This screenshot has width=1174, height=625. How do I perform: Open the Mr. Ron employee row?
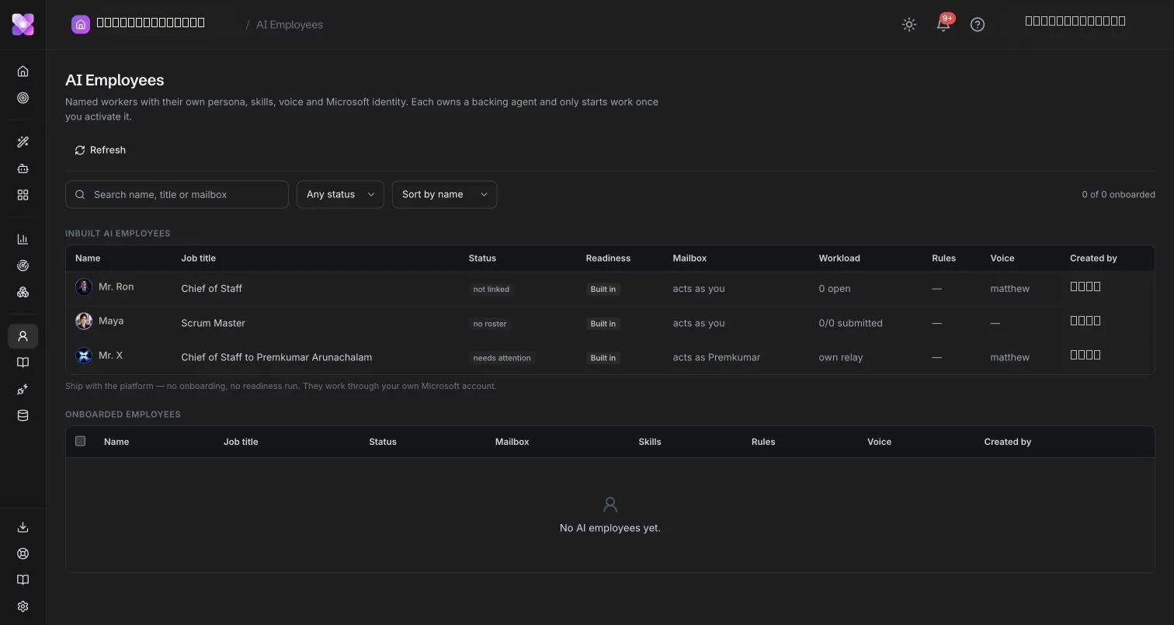[x=610, y=288]
